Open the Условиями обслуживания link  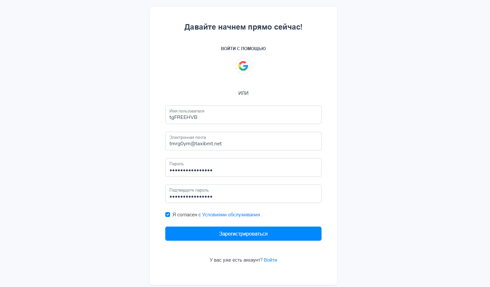tap(231, 215)
